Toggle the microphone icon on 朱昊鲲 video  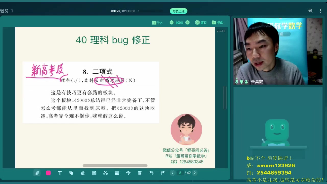pos(237,82)
